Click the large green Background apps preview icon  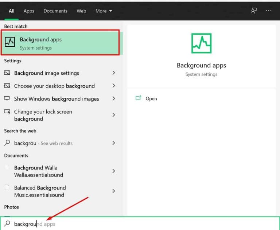pyautogui.click(x=201, y=43)
